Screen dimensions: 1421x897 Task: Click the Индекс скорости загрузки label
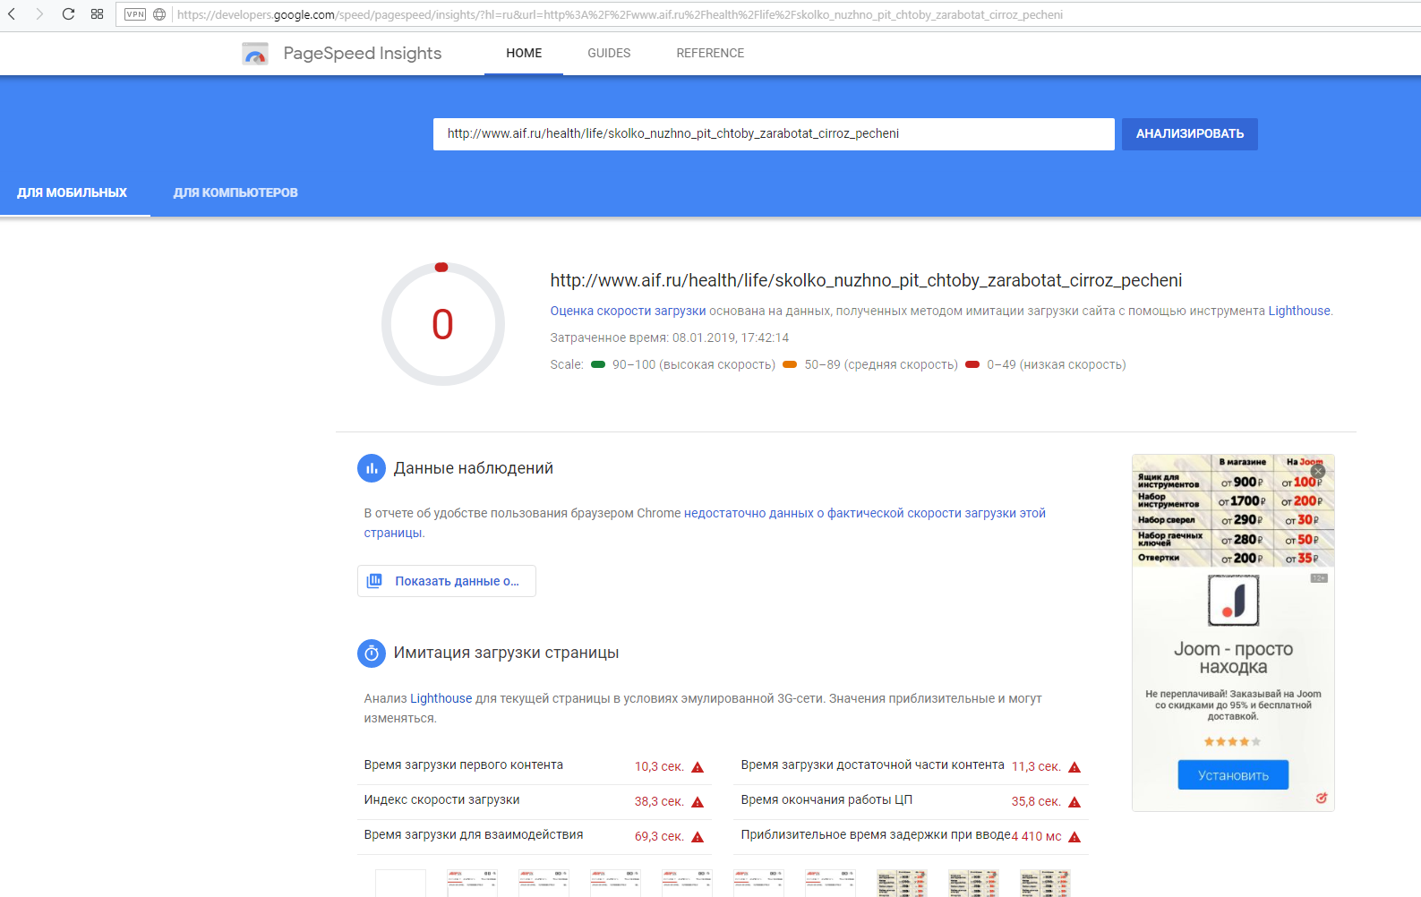pos(441,800)
